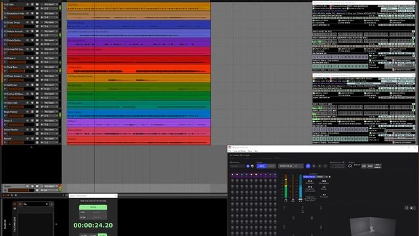Mute the Delay-1 track
Image resolution: width=419 pixels, height=236 pixels.
coord(37,121)
